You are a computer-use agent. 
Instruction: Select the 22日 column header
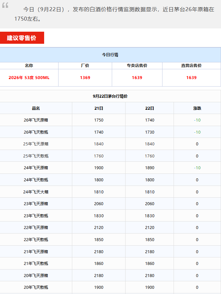tap(149, 108)
